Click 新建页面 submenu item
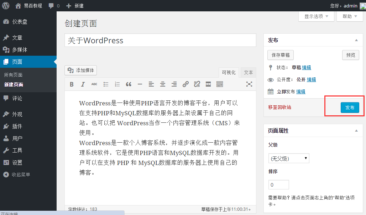The image size is (366, 215). coord(14,84)
